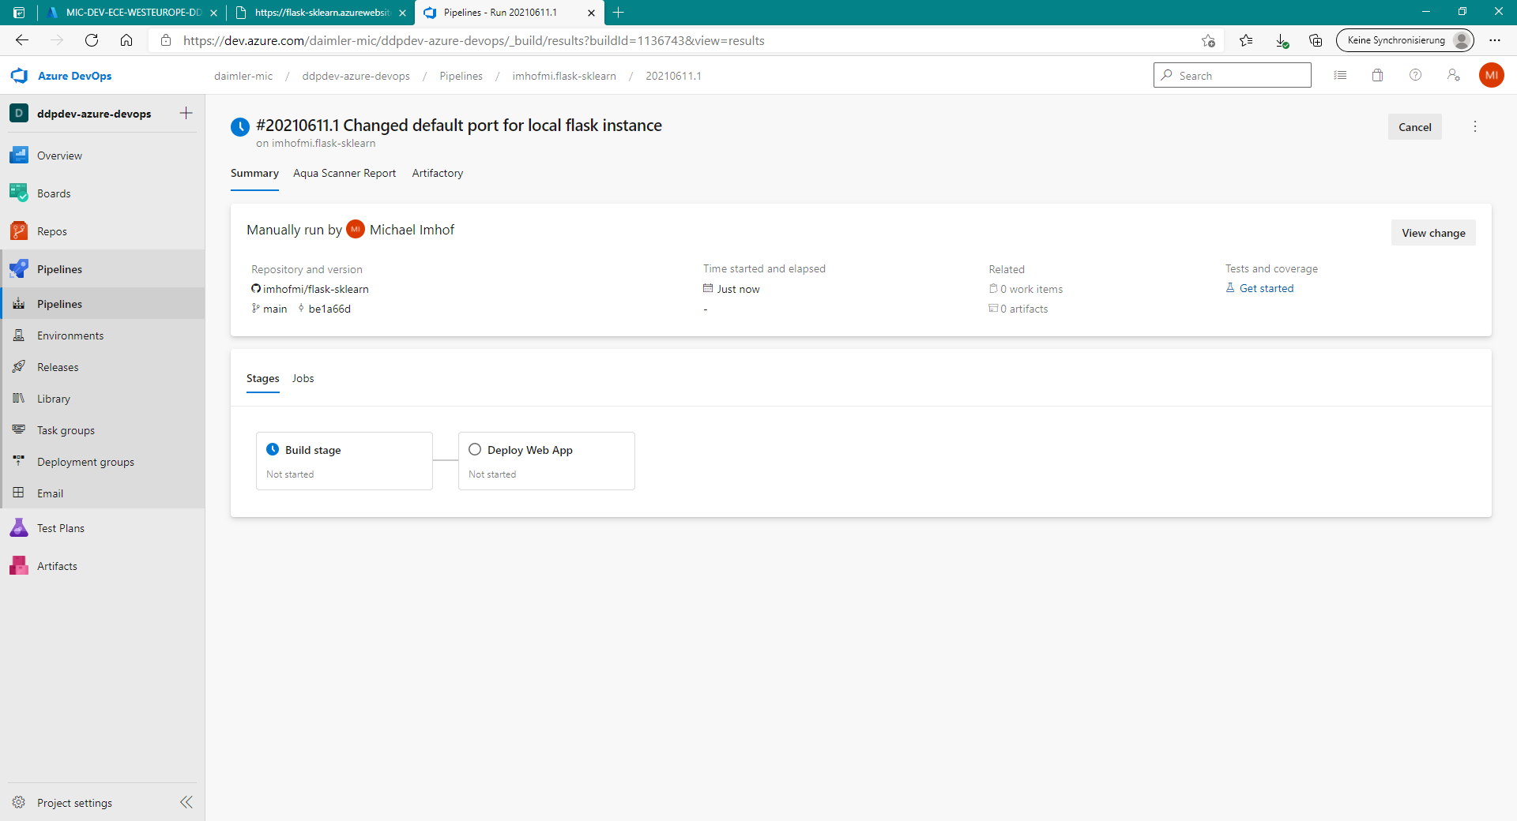Click the MI profile avatar

click(1491, 75)
